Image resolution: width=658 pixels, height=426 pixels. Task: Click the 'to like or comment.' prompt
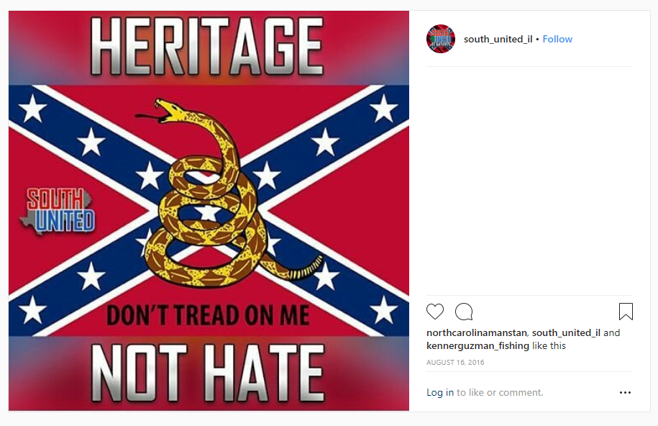500,392
